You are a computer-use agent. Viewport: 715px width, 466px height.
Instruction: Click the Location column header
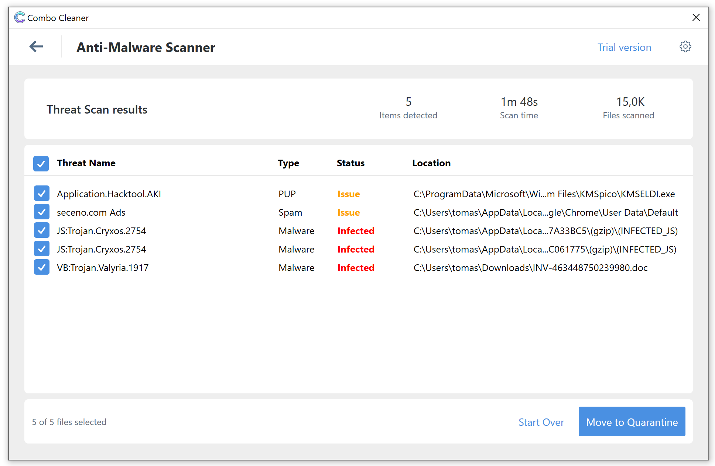point(431,163)
